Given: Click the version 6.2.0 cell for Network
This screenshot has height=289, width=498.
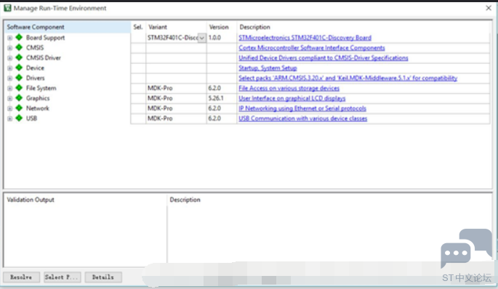Looking at the screenshot, I should (222, 108).
